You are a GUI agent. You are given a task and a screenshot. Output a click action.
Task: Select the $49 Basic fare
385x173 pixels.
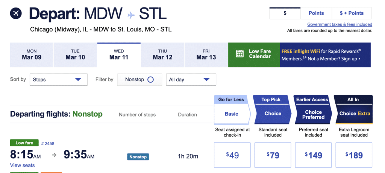232,155
